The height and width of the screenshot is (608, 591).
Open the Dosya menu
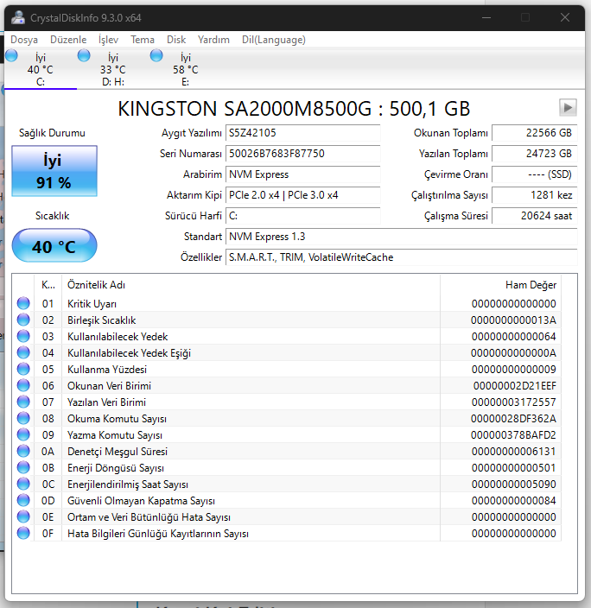click(x=24, y=40)
